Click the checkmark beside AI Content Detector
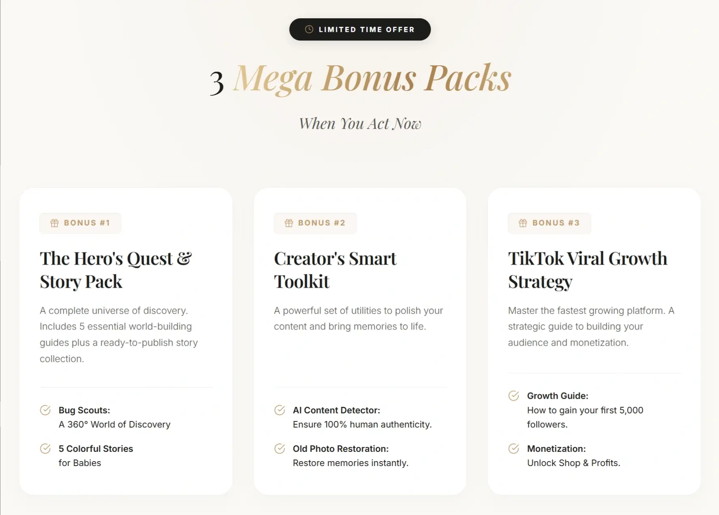This screenshot has width=719, height=515. (279, 410)
